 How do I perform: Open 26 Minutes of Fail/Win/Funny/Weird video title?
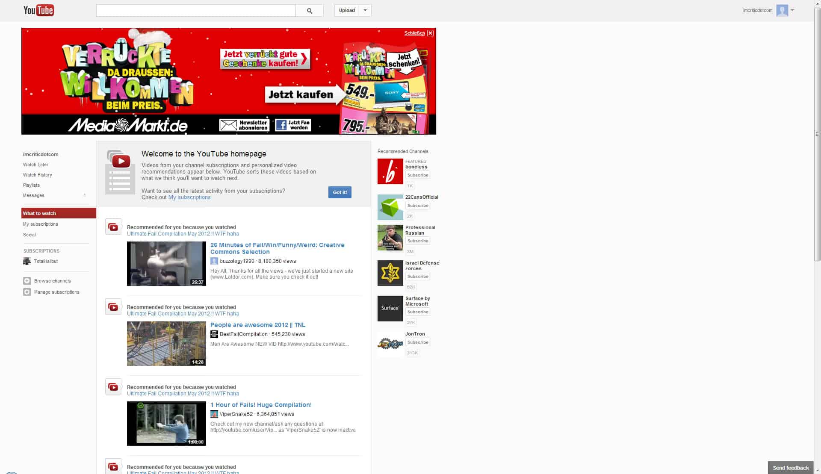click(x=277, y=248)
